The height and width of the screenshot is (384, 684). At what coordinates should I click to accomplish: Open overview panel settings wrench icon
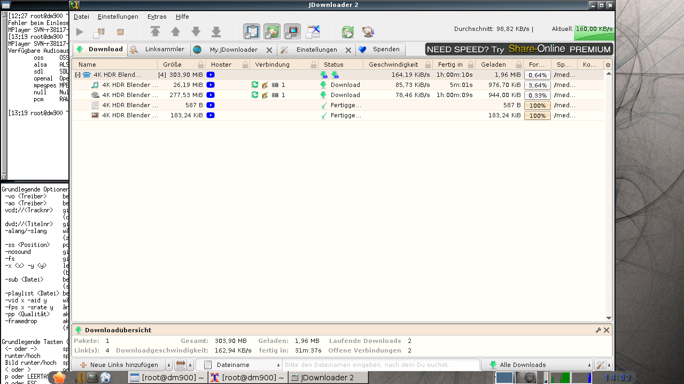[x=598, y=330]
